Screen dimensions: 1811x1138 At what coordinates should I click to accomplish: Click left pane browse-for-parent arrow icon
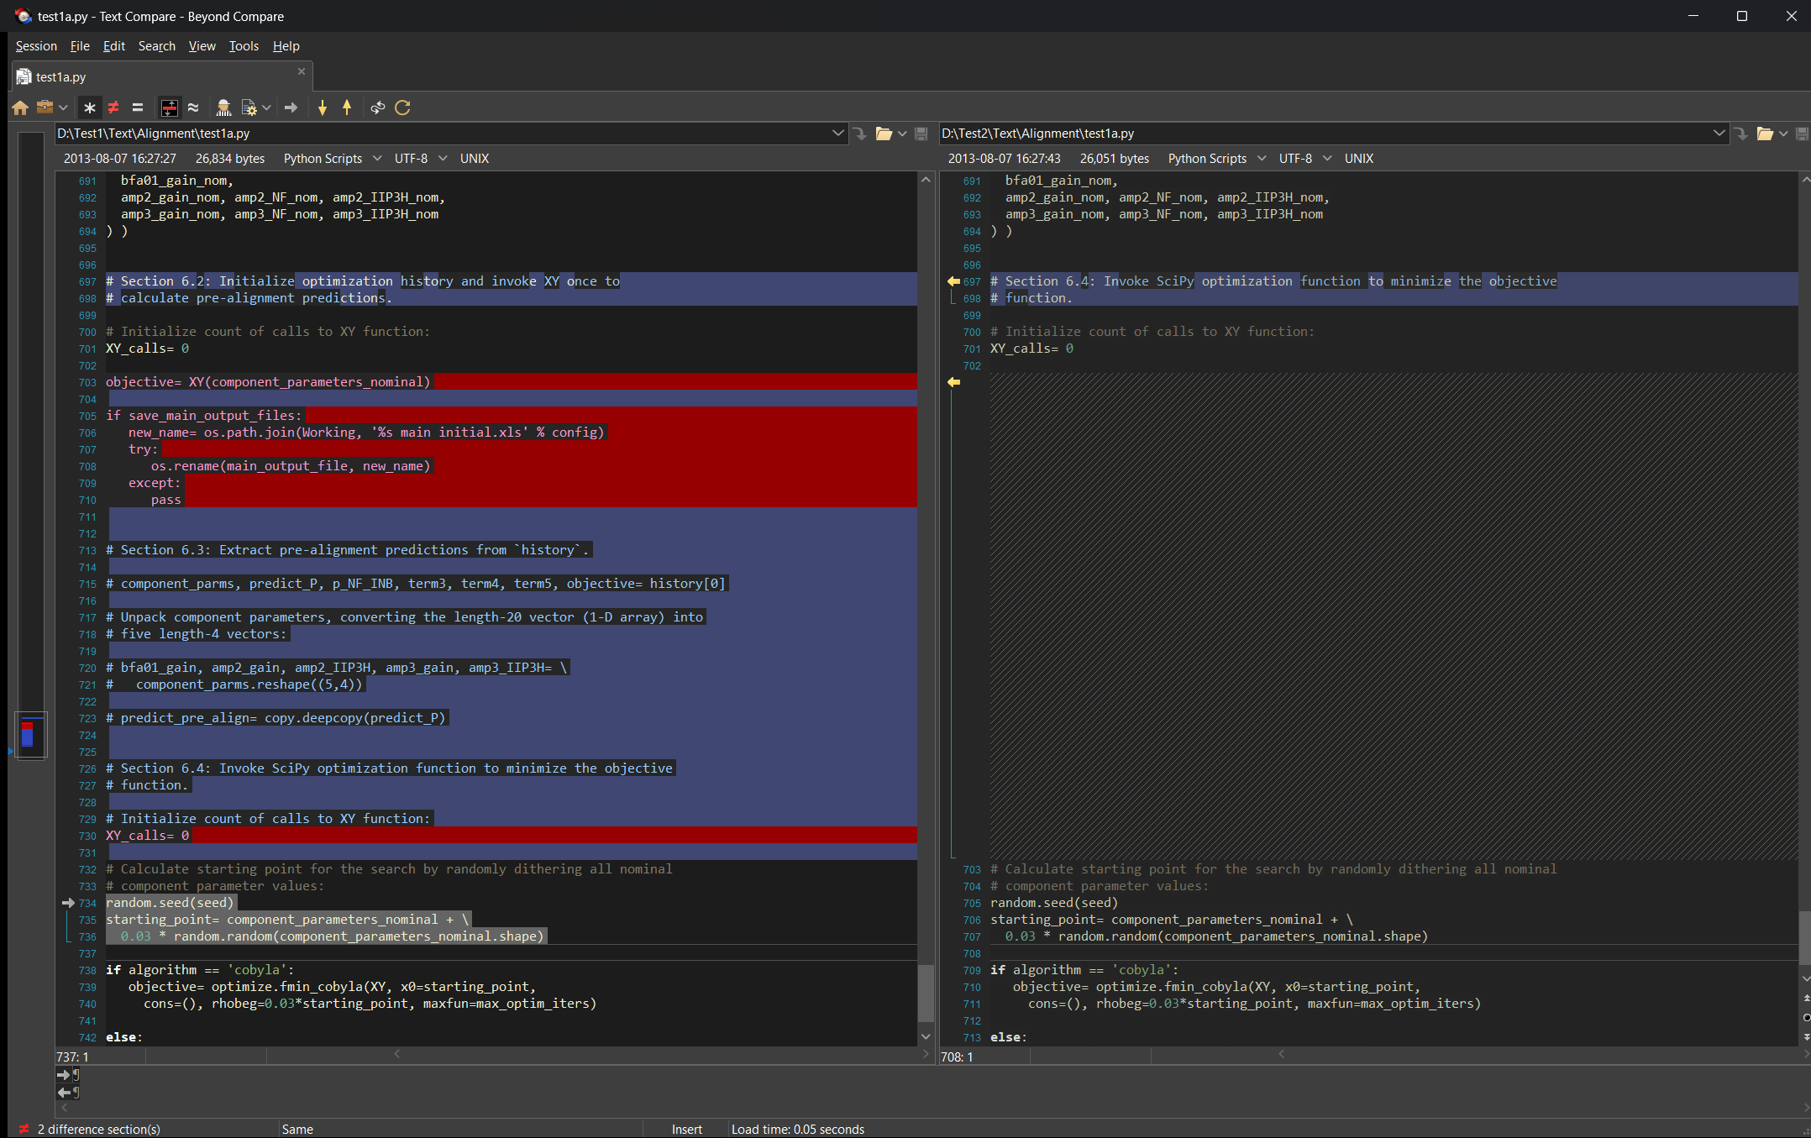859,134
